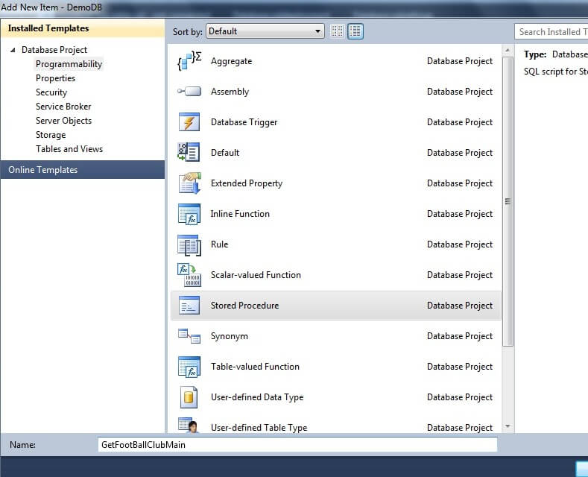
Task: Choose the Stored Procedure template name
Action: click(x=245, y=306)
